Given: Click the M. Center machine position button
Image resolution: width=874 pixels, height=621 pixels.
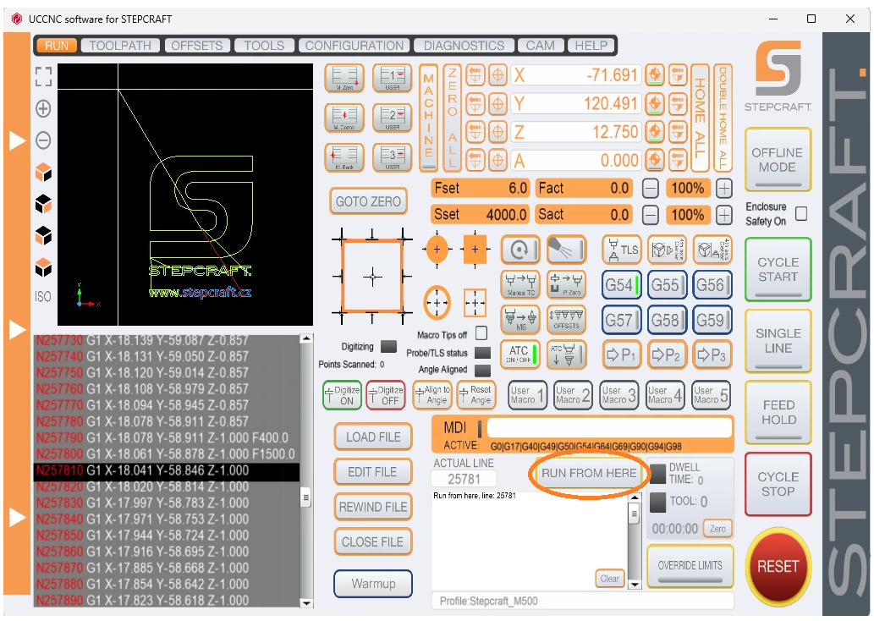Looking at the screenshot, I should pos(344,118).
